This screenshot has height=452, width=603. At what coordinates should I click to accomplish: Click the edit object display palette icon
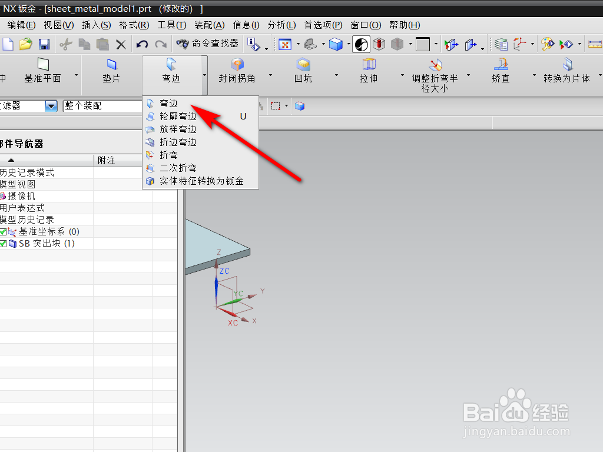point(548,44)
